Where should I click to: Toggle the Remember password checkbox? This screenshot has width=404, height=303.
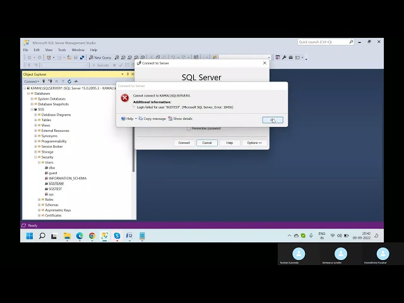point(189,128)
